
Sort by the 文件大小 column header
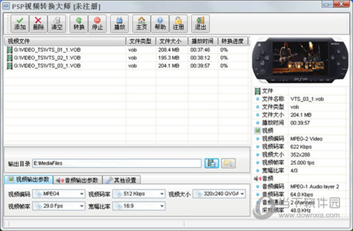172,41
